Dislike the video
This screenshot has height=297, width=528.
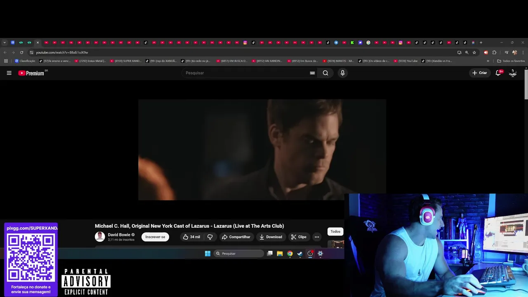210,237
